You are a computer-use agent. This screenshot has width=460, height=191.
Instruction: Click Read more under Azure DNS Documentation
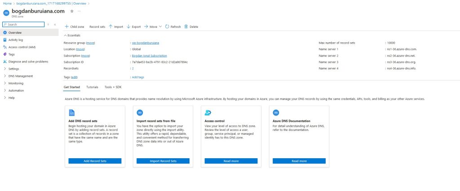[299, 161]
